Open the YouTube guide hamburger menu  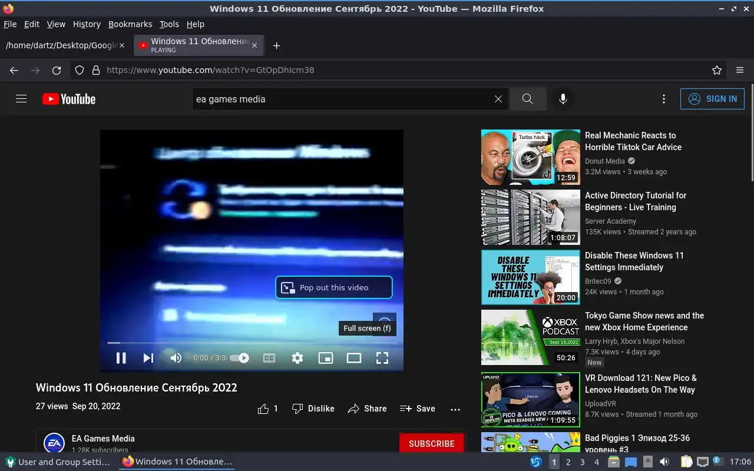click(21, 99)
